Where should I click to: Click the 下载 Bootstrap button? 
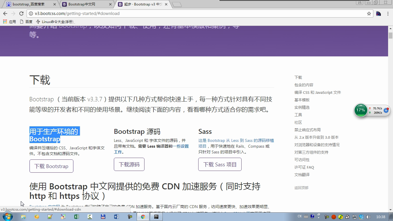pyautogui.click(x=51, y=166)
